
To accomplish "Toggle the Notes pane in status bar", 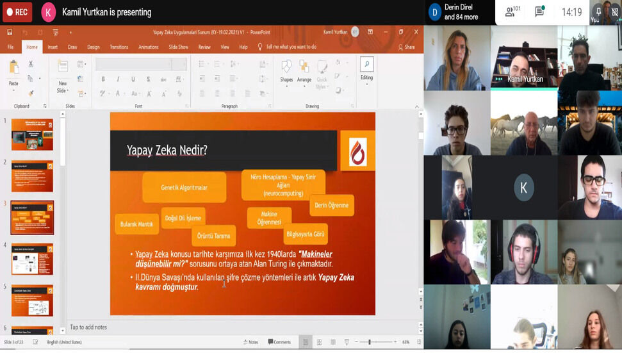I will [250, 342].
